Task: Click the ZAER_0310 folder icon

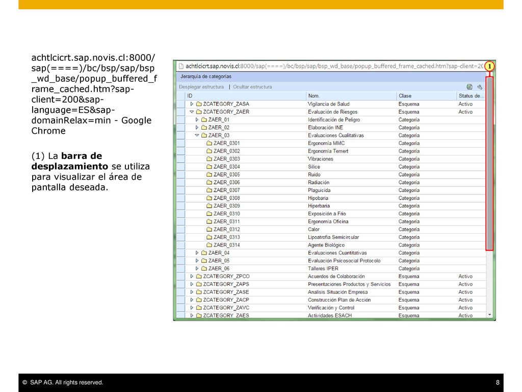Action: pyautogui.click(x=209, y=214)
